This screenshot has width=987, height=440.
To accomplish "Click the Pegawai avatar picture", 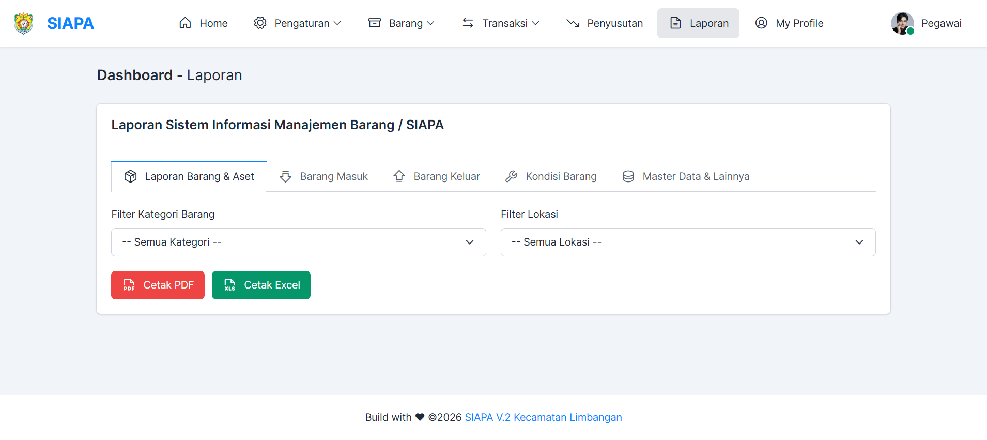I will tap(903, 23).
